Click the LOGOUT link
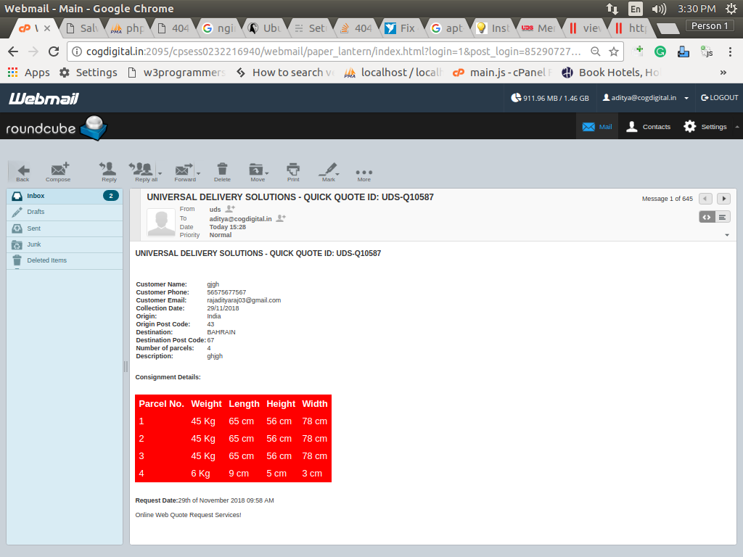The height and width of the screenshot is (557, 743). click(x=719, y=98)
